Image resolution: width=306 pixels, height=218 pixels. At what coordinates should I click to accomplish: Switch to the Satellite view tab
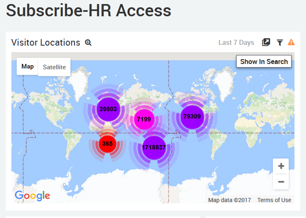point(54,67)
